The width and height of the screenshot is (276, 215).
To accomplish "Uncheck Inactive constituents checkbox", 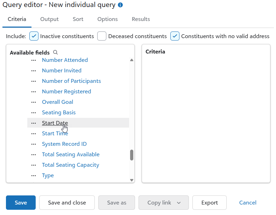I will coord(34,36).
